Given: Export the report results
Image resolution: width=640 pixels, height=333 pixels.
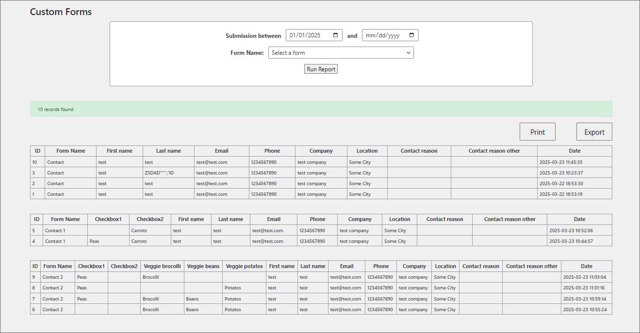Looking at the screenshot, I should [x=594, y=132].
